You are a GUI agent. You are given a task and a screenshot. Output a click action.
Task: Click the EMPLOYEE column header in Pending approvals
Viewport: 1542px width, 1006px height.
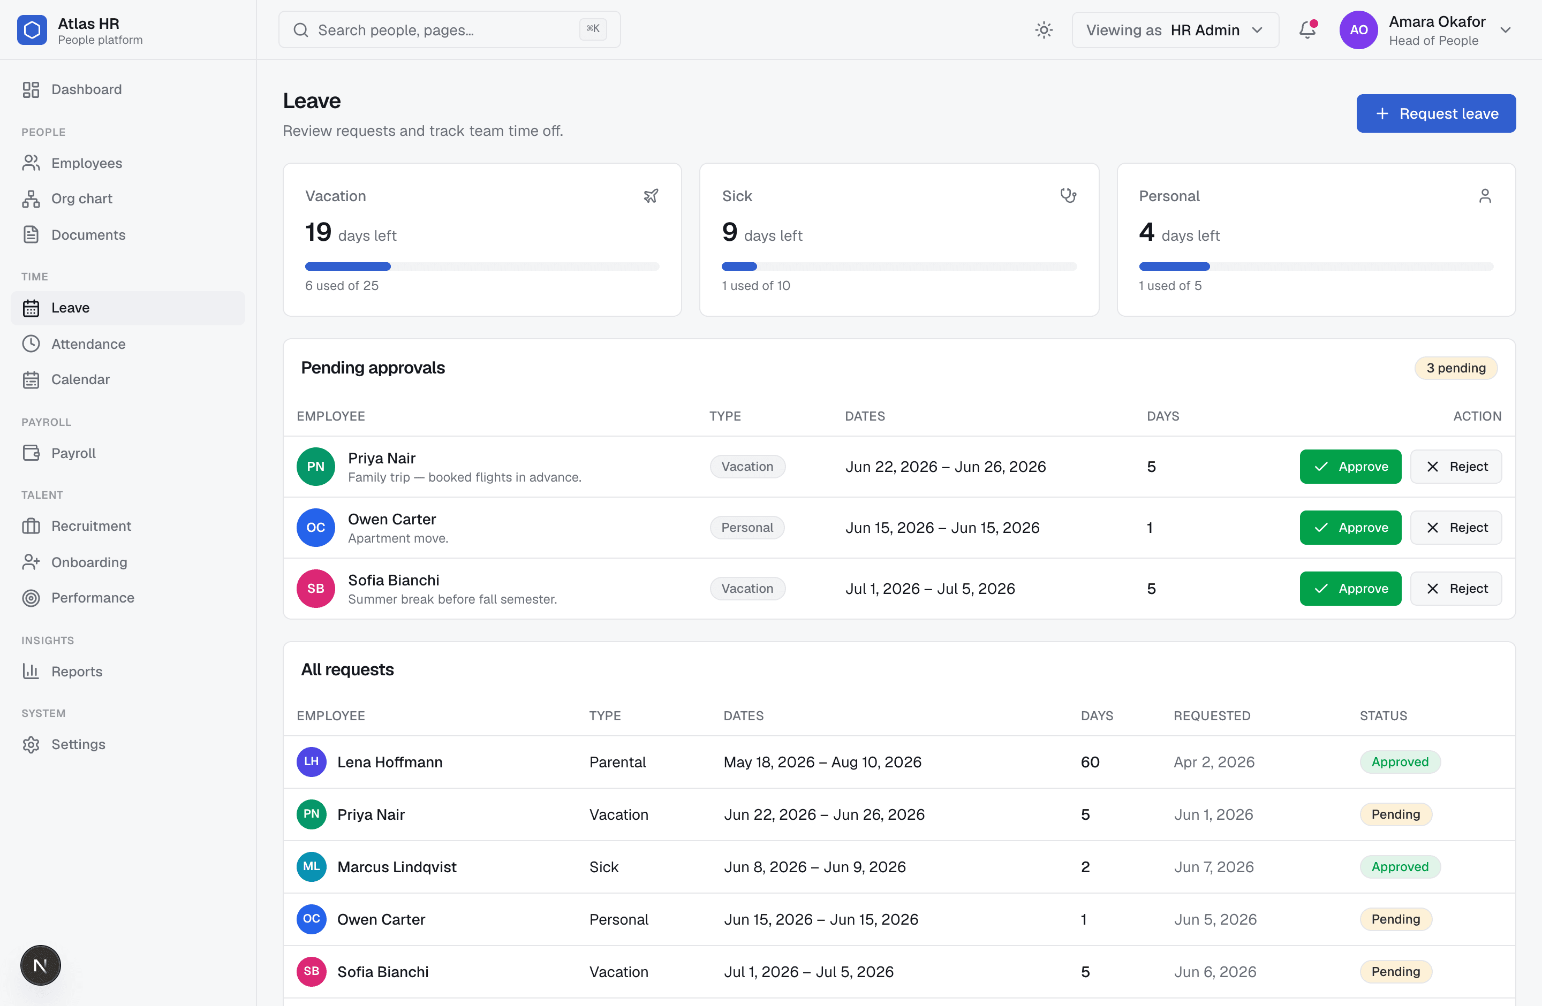(x=330, y=416)
